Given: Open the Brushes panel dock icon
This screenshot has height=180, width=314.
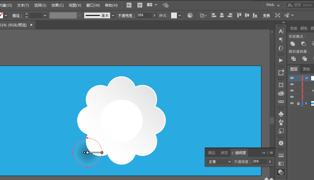Looking at the screenshot, I should (281, 122).
